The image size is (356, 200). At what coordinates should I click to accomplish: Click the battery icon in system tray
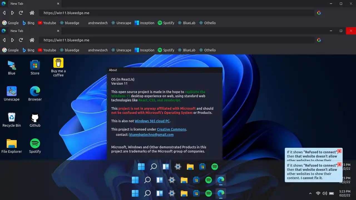(332, 193)
